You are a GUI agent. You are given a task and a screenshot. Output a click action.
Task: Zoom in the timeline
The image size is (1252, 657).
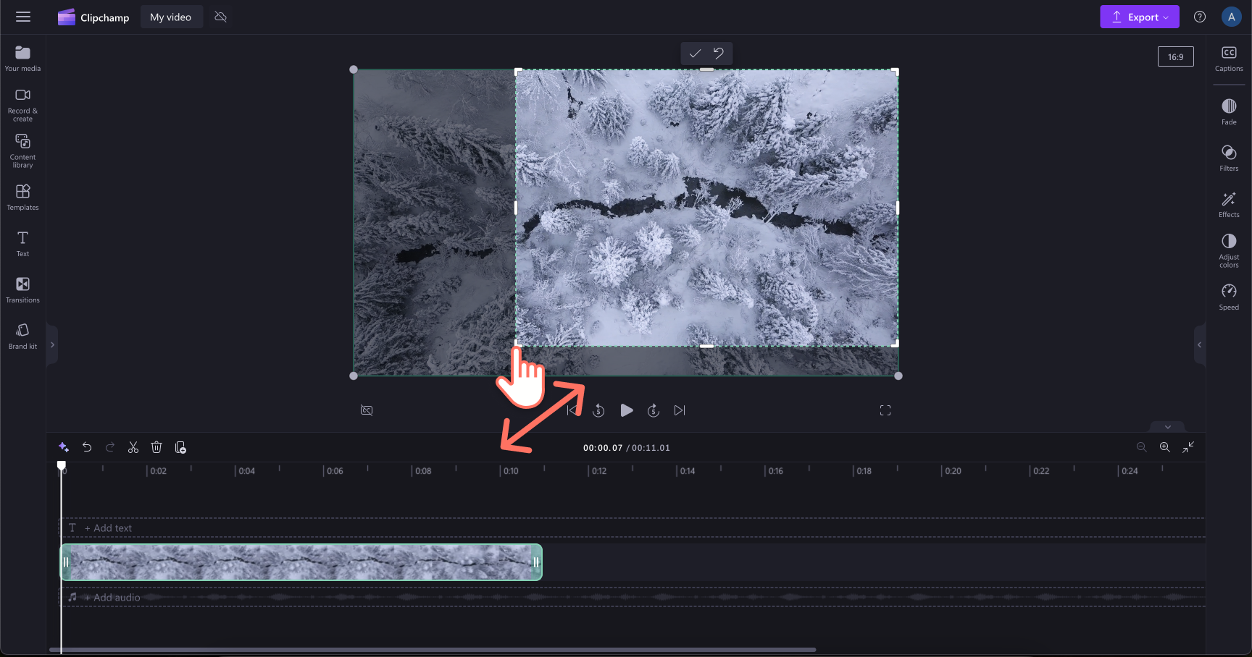pyautogui.click(x=1164, y=447)
